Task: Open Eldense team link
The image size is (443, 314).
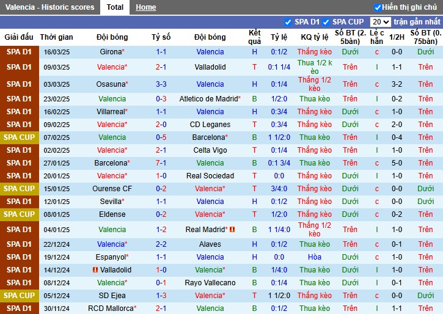Action: [112, 214]
